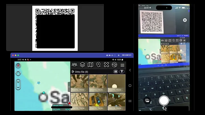Open first PHOTO_TRON camouflage boots thumbnail
The image size is (205, 115).
click(x=79, y=83)
